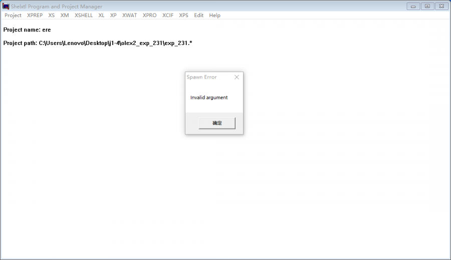Open the XL menu

101,15
